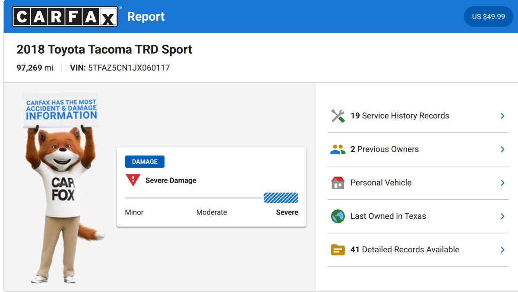Click the VIN number 5TFAZ5CN1JX060117
Image resolution: width=518 pixels, height=292 pixels.
pyautogui.click(x=129, y=68)
